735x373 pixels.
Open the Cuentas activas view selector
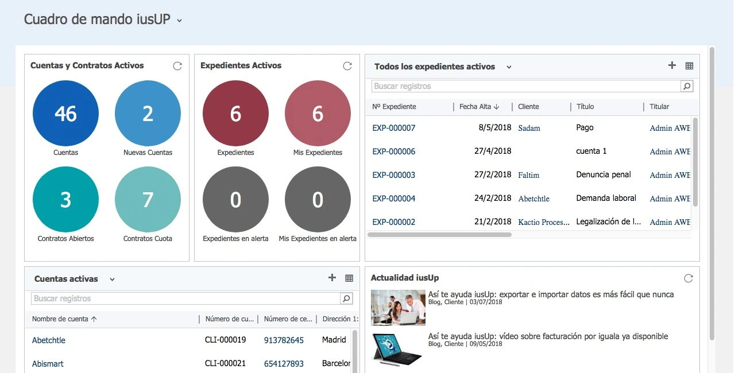tap(112, 279)
